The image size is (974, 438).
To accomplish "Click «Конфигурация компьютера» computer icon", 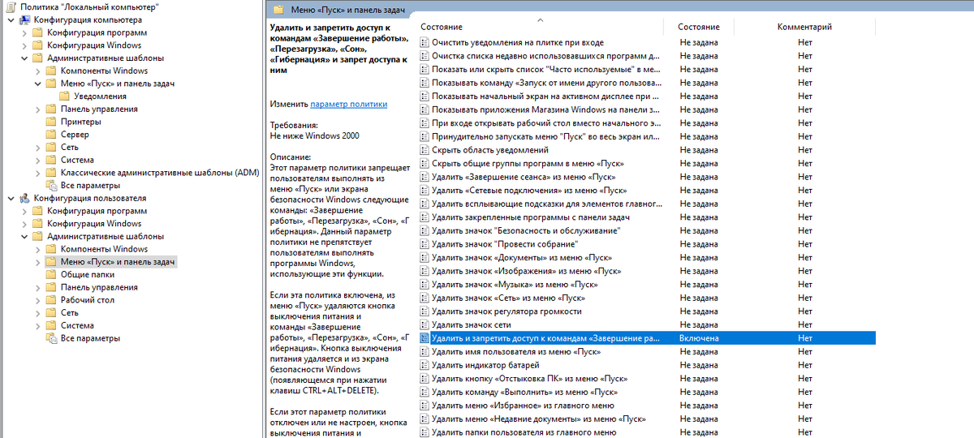I will [x=24, y=19].
